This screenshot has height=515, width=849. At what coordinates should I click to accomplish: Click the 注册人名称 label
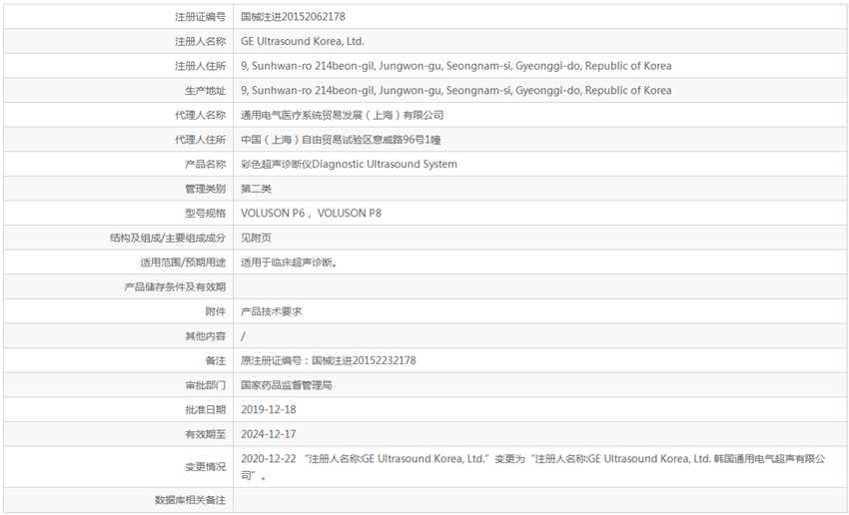pyautogui.click(x=200, y=41)
